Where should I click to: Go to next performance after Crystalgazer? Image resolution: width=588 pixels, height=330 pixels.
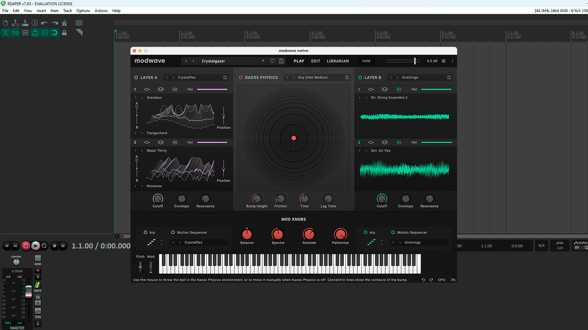point(193,61)
